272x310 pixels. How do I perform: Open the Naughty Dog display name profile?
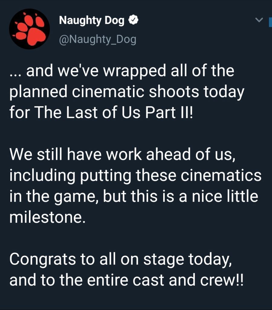[x=92, y=21]
